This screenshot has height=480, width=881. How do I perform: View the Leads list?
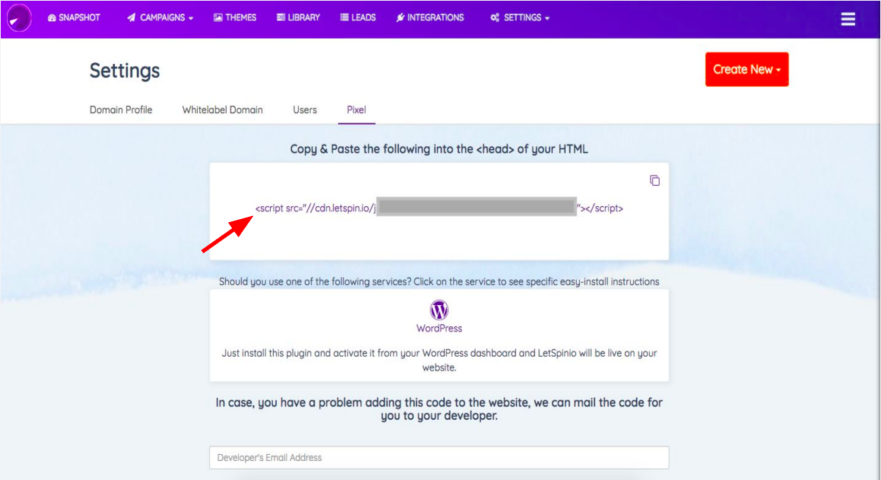click(x=358, y=17)
